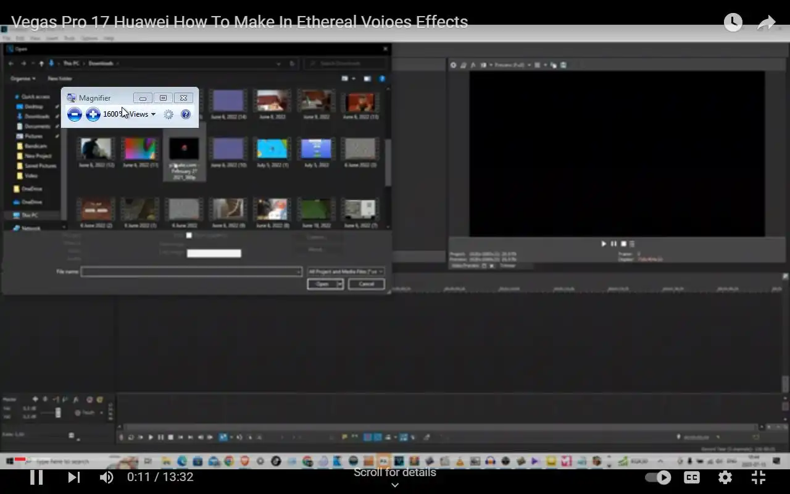This screenshot has width=790, height=494.
Task: Tick the checkbox below the file list
Action: pos(189,235)
